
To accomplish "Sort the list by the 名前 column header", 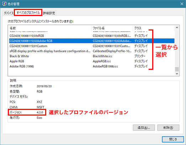I will (x=50, y=28).
